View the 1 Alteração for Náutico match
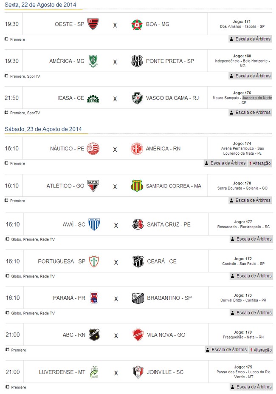 coord(260,163)
